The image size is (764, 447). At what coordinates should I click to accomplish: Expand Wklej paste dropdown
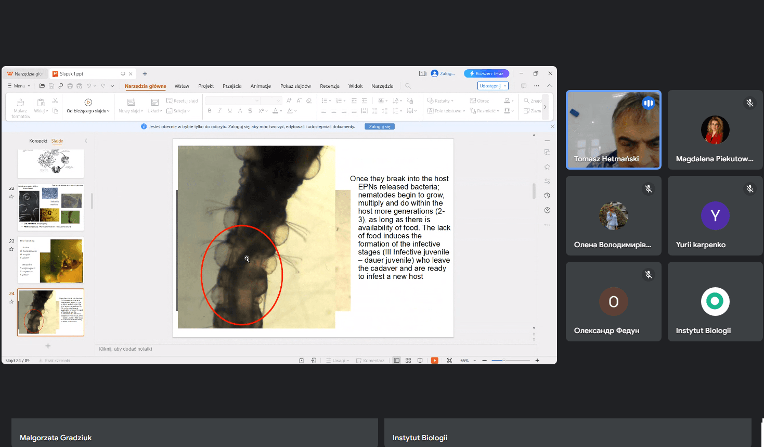click(x=41, y=111)
